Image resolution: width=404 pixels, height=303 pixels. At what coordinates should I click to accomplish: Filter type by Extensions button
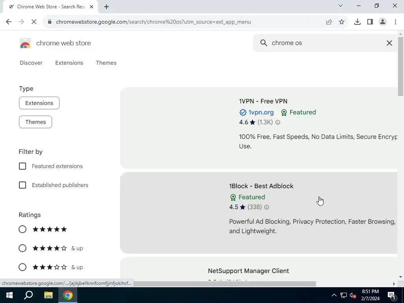pos(39,103)
